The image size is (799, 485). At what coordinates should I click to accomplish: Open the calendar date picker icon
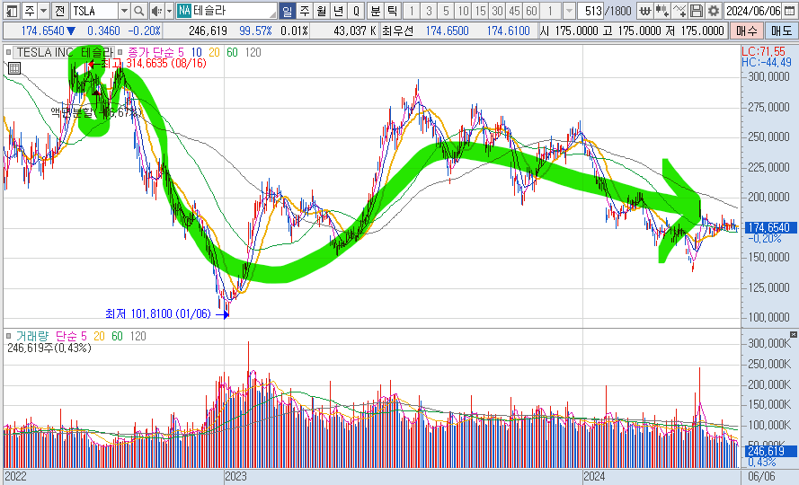(789, 11)
